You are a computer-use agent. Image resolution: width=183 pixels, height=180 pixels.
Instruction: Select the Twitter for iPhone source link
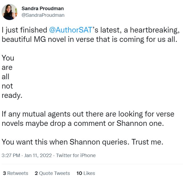click(76, 155)
